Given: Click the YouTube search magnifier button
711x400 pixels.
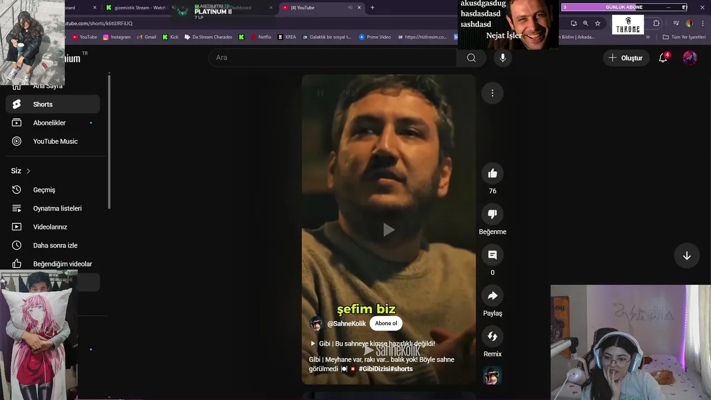Looking at the screenshot, I should (471, 58).
